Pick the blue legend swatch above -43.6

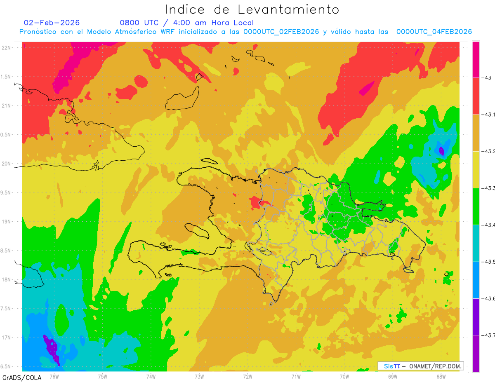coord(476,280)
